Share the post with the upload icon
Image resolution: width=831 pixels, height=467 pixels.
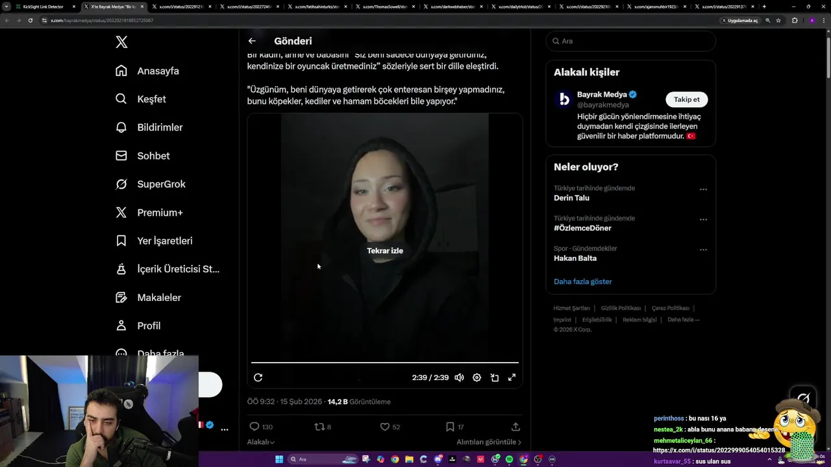click(515, 427)
